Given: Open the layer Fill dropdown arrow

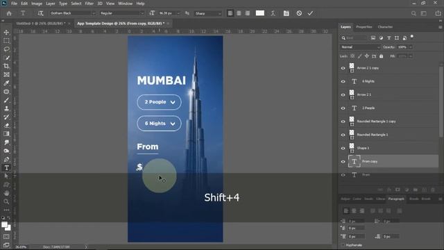Looking at the screenshot, I should point(410,56).
